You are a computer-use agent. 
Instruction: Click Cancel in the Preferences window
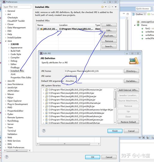[x=109, y=157]
